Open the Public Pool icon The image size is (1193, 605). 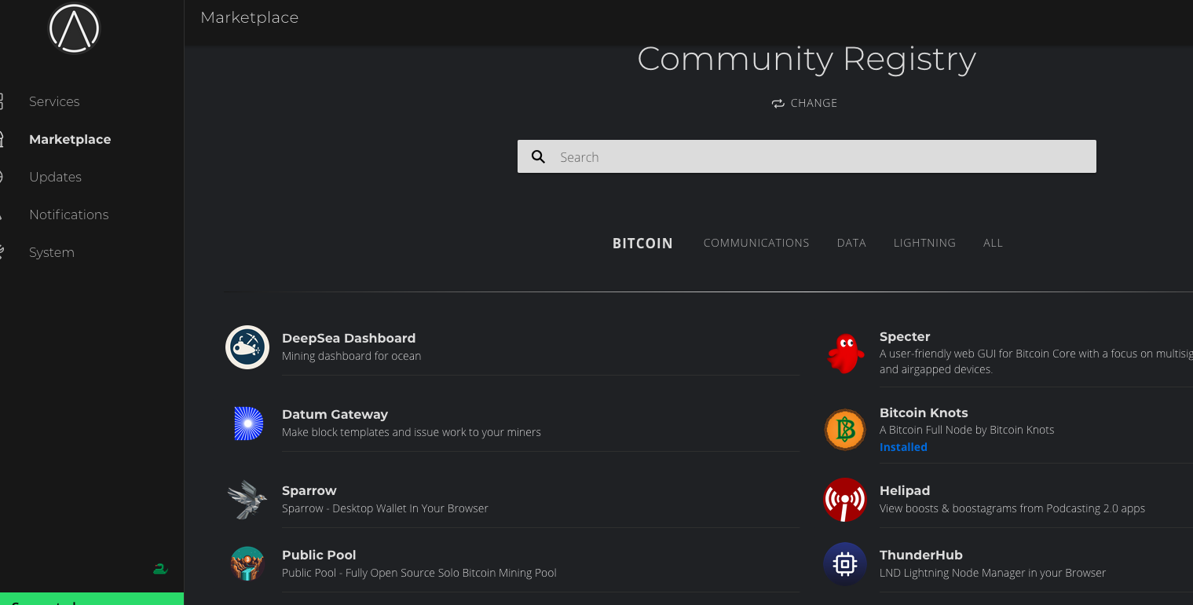point(247,563)
